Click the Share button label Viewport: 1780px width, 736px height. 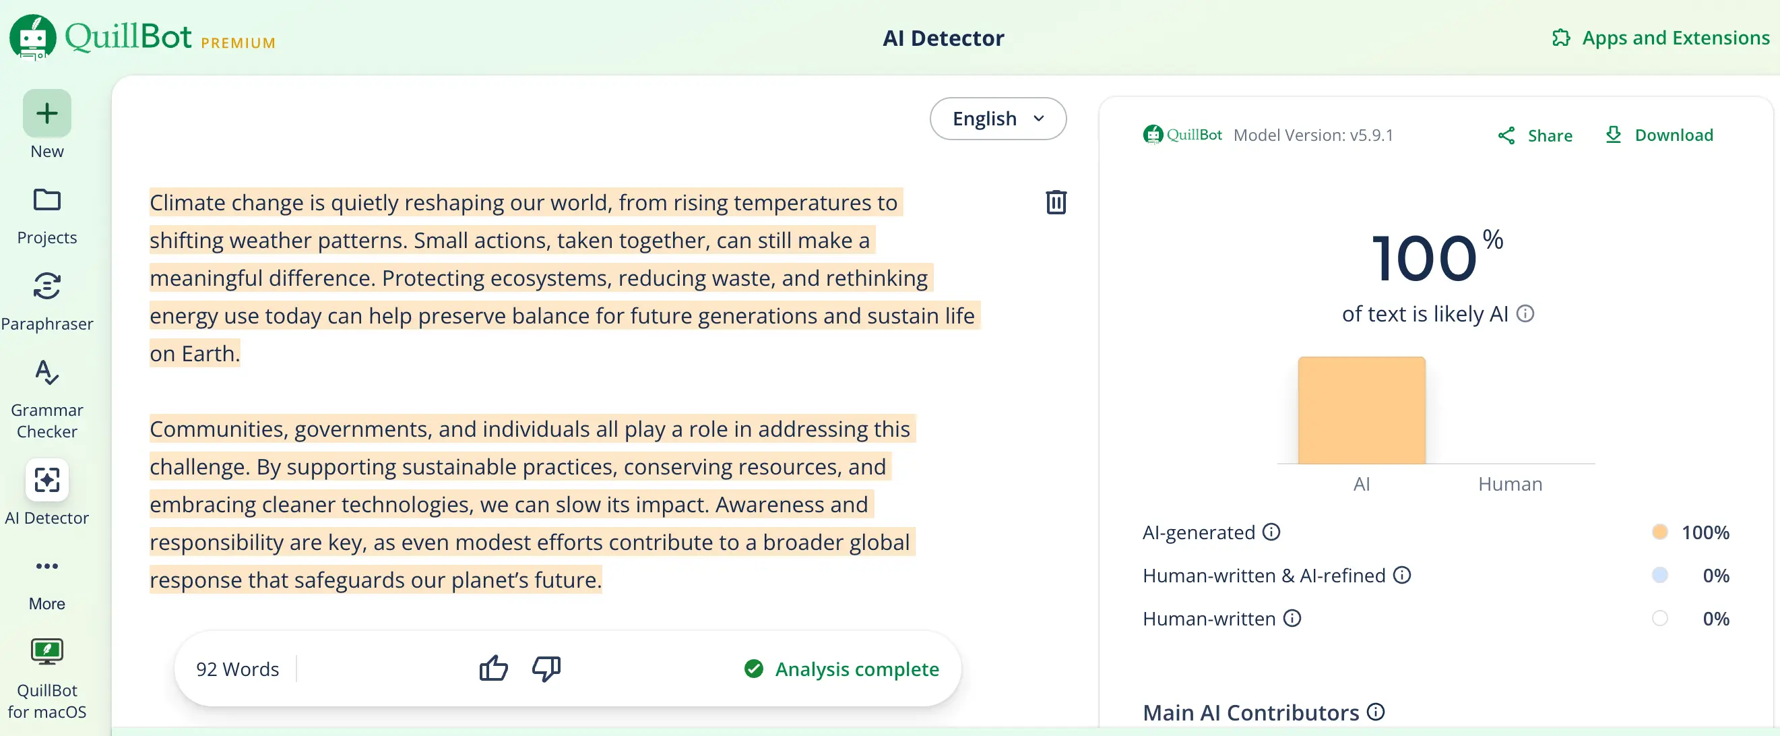(1549, 135)
